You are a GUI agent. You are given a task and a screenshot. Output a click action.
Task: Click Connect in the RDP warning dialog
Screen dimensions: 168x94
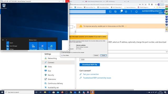point(96,55)
